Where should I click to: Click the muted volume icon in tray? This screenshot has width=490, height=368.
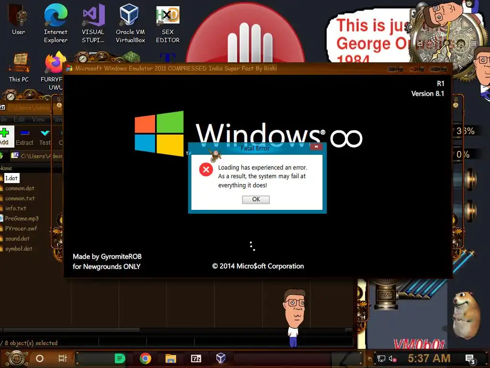click(x=392, y=358)
